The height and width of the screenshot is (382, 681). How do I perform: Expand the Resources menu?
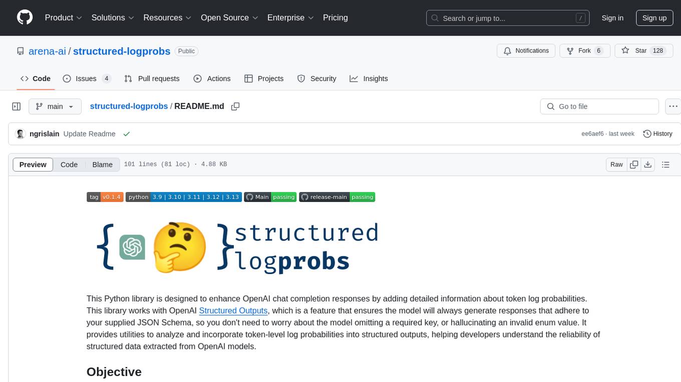coord(167,17)
